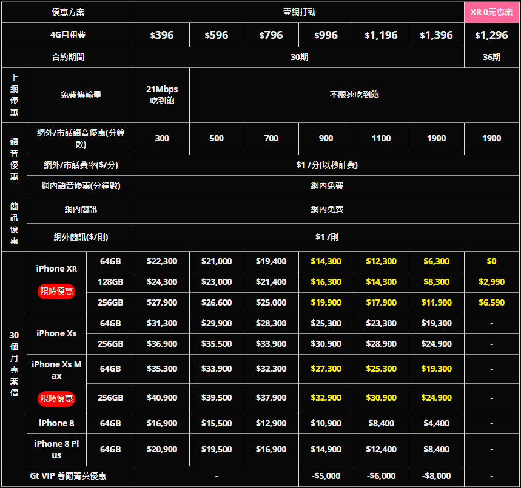Screen dimensions: 521x488
Task: Click the $40,900 iPhone Xs Max price
Action: coord(162,398)
